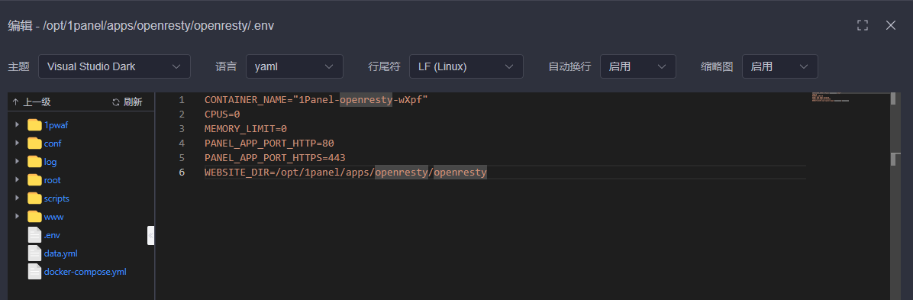Open the data.yml file
This screenshot has height=300, width=913.
pos(60,253)
